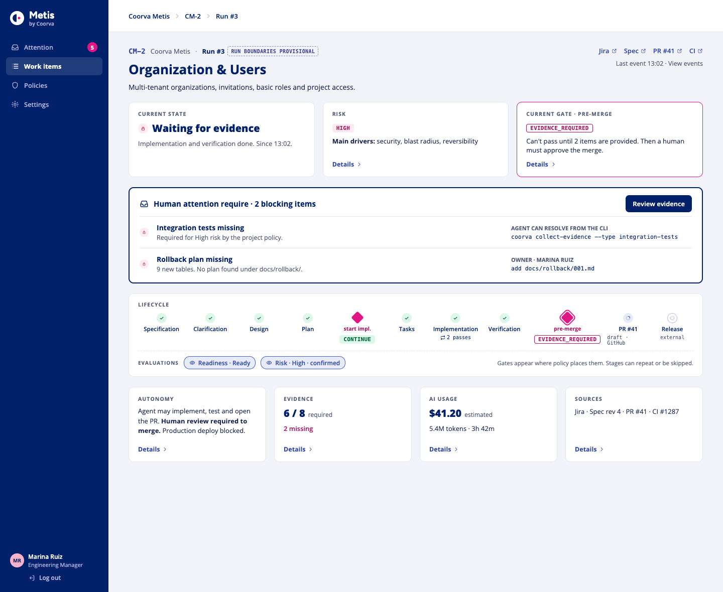723x592 pixels.
Task: Open the Spec external link
Action: pyautogui.click(x=635, y=51)
